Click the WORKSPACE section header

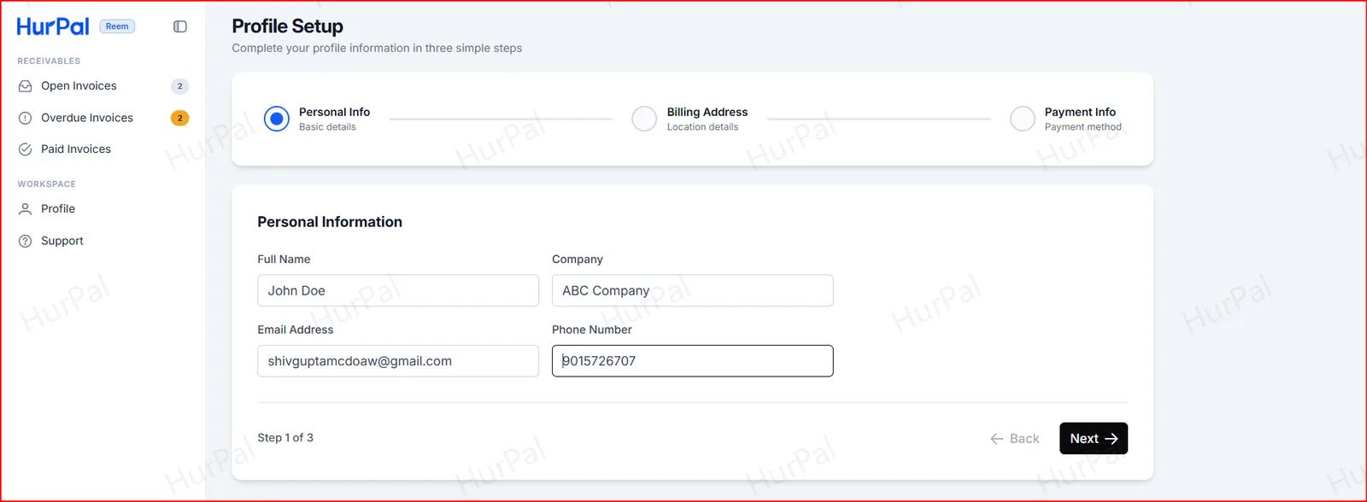tap(47, 184)
